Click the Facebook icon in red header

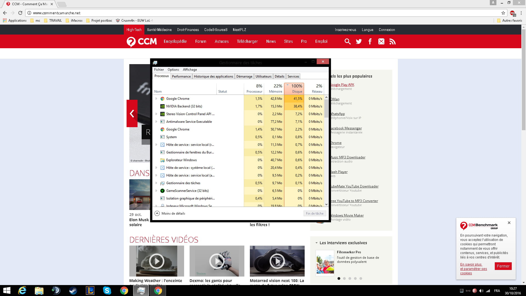pyautogui.click(x=370, y=41)
